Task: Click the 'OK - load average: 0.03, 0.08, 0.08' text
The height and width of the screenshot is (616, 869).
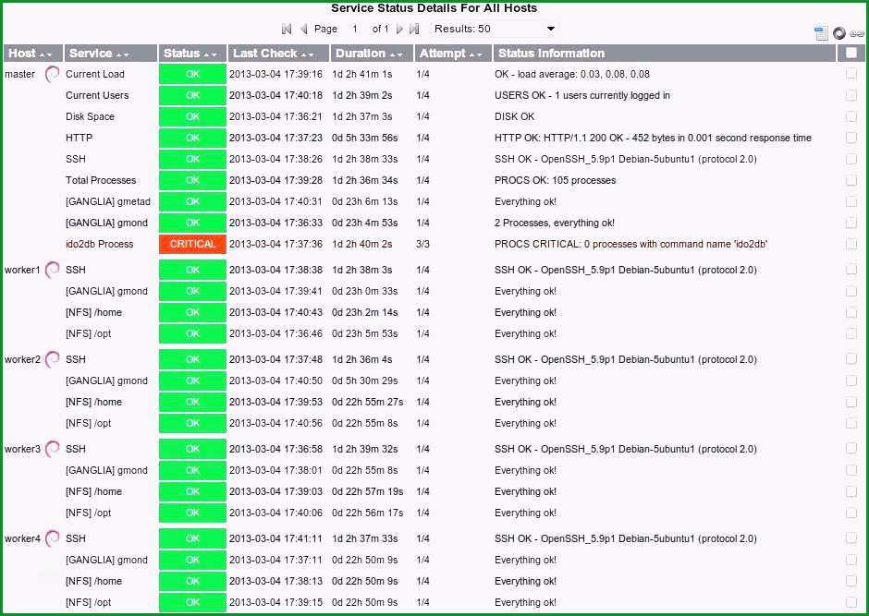Action: pyautogui.click(x=572, y=74)
